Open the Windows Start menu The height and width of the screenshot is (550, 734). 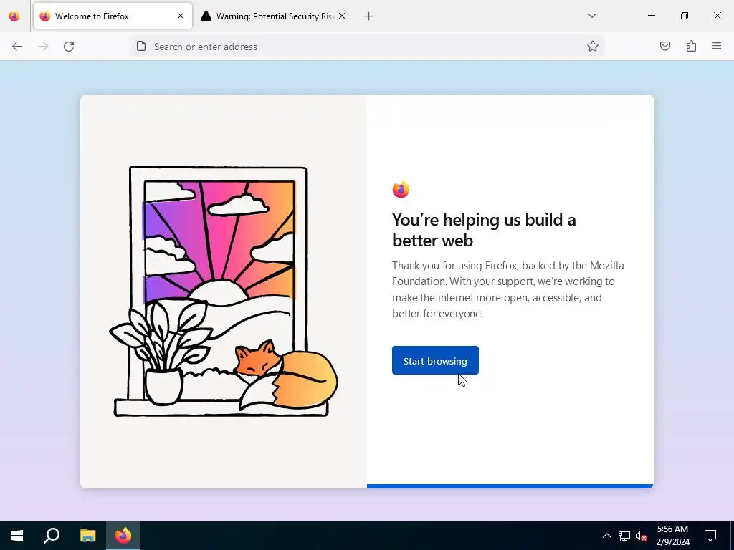[x=17, y=536]
